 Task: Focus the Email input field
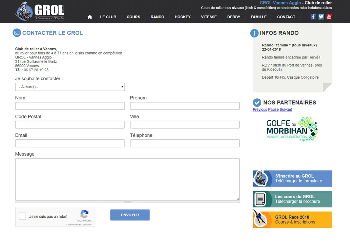70,143
